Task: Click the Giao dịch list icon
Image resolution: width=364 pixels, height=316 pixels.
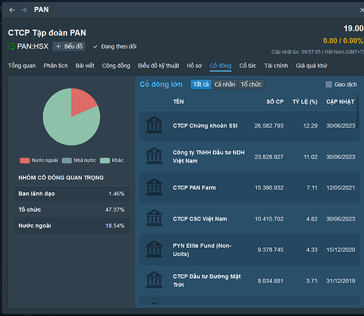Action: [329, 85]
